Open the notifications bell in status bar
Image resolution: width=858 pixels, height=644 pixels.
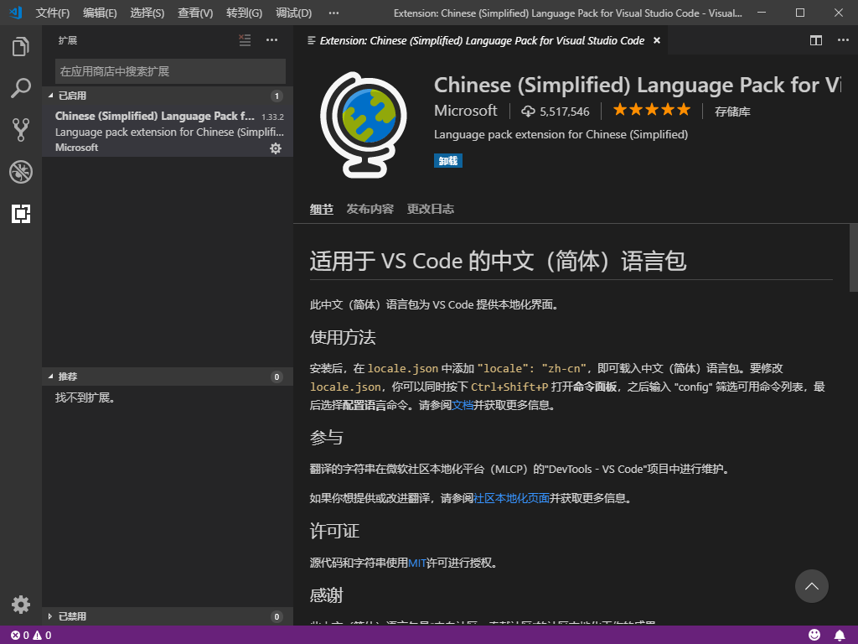[840, 635]
